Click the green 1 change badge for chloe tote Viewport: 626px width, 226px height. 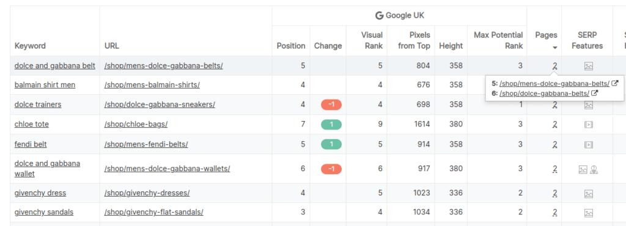point(331,125)
